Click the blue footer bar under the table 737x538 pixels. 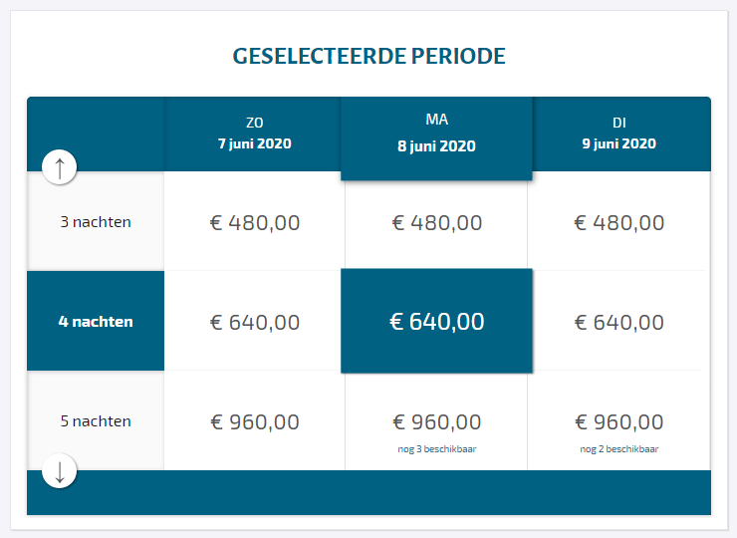click(x=368, y=492)
